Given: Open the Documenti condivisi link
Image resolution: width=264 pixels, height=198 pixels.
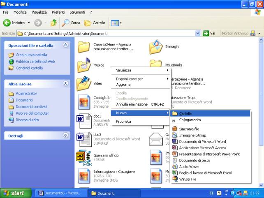Looking at the screenshot, I should (x=31, y=107).
